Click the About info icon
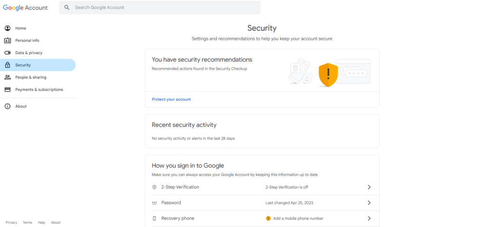This screenshot has height=227, width=487. coord(8,106)
